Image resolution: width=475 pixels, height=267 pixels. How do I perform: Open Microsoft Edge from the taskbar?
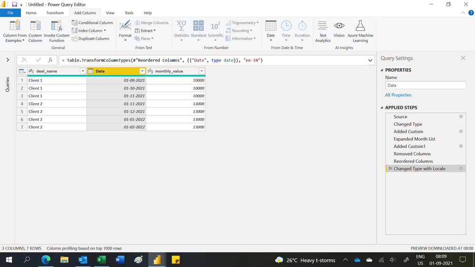(x=46, y=260)
